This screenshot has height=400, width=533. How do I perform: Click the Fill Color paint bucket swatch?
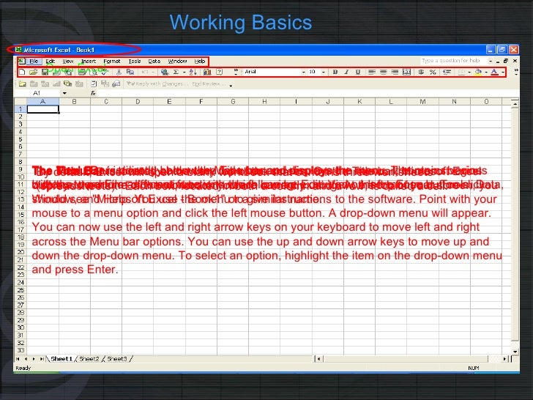[x=479, y=72]
